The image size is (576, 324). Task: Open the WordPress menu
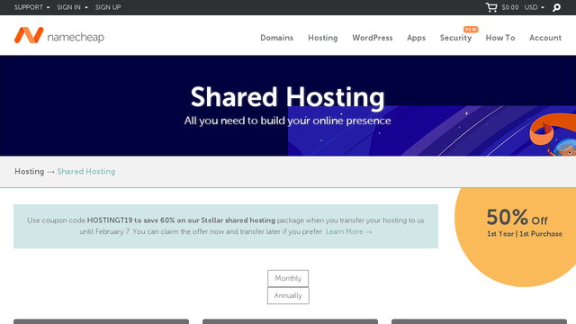[373, 38]
